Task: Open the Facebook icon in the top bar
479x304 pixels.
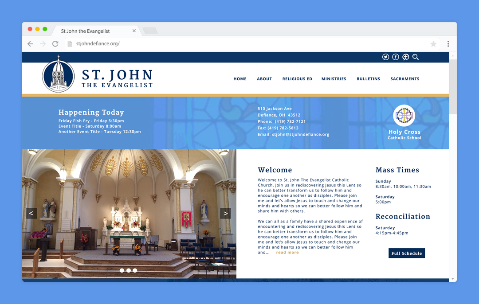Action: tap(396, 57)
